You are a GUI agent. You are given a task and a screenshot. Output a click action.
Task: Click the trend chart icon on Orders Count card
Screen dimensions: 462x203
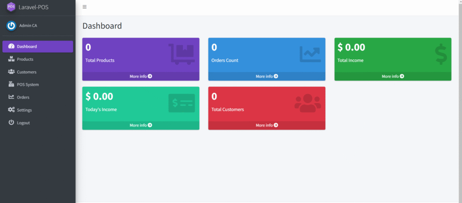[310, 54]
